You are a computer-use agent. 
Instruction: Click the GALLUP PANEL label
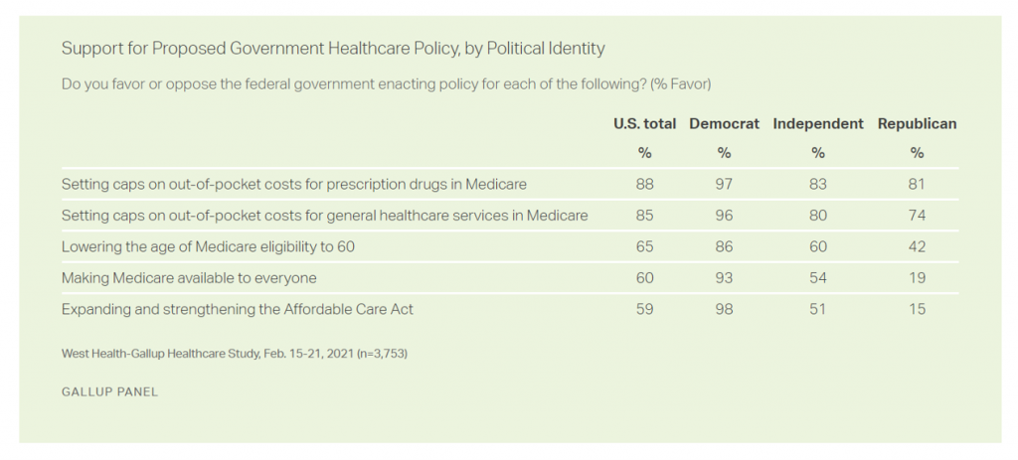point(109,391)
